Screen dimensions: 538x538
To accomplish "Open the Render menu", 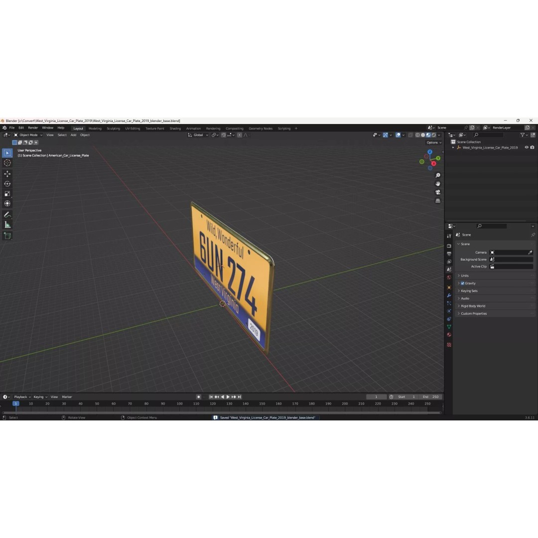I will coord(33,128).
